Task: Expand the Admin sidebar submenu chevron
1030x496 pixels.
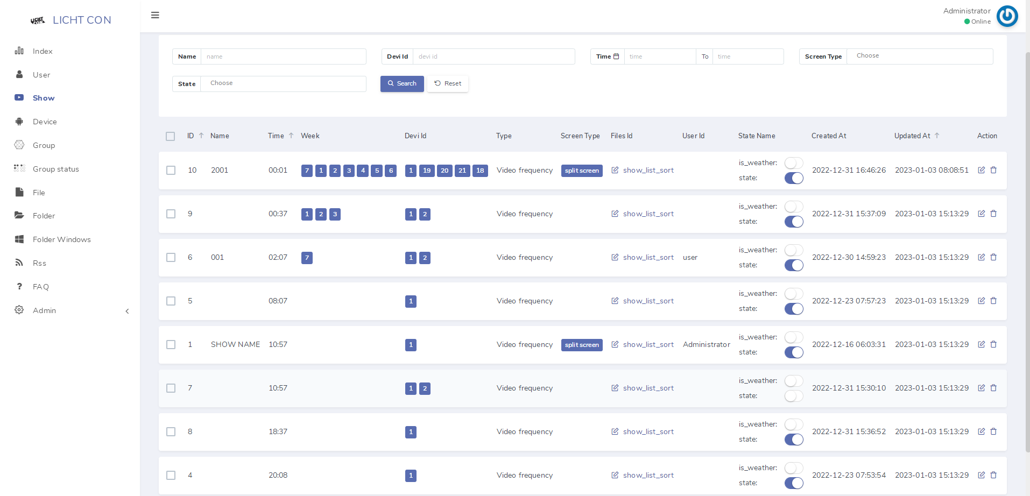Action: tap(127, 311)
